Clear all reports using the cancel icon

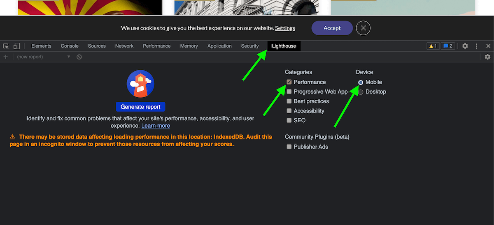[x=79, y=57]
